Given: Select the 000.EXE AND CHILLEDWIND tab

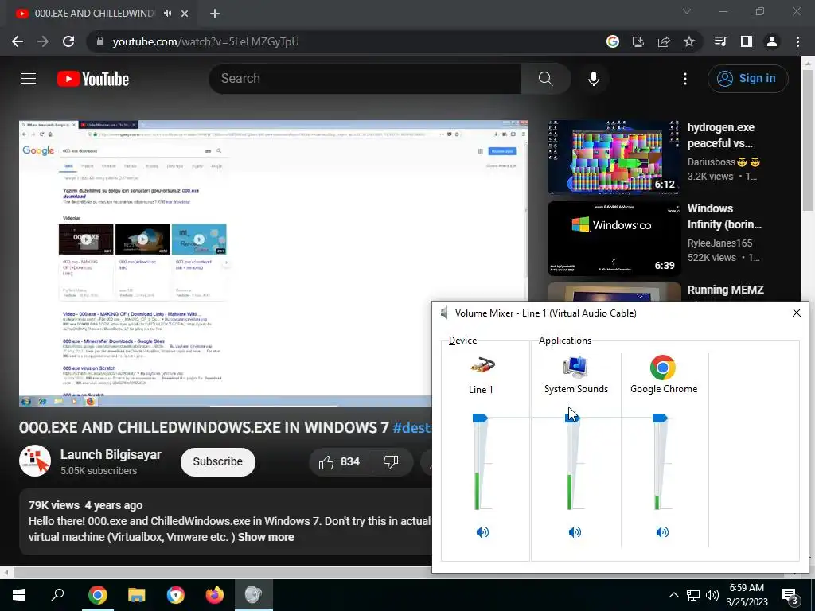Looking at the screenshot, I should pos(94,14).
